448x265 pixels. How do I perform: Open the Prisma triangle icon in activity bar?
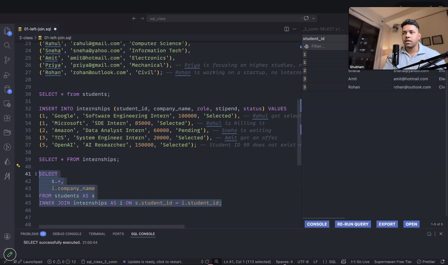(7, 162)
